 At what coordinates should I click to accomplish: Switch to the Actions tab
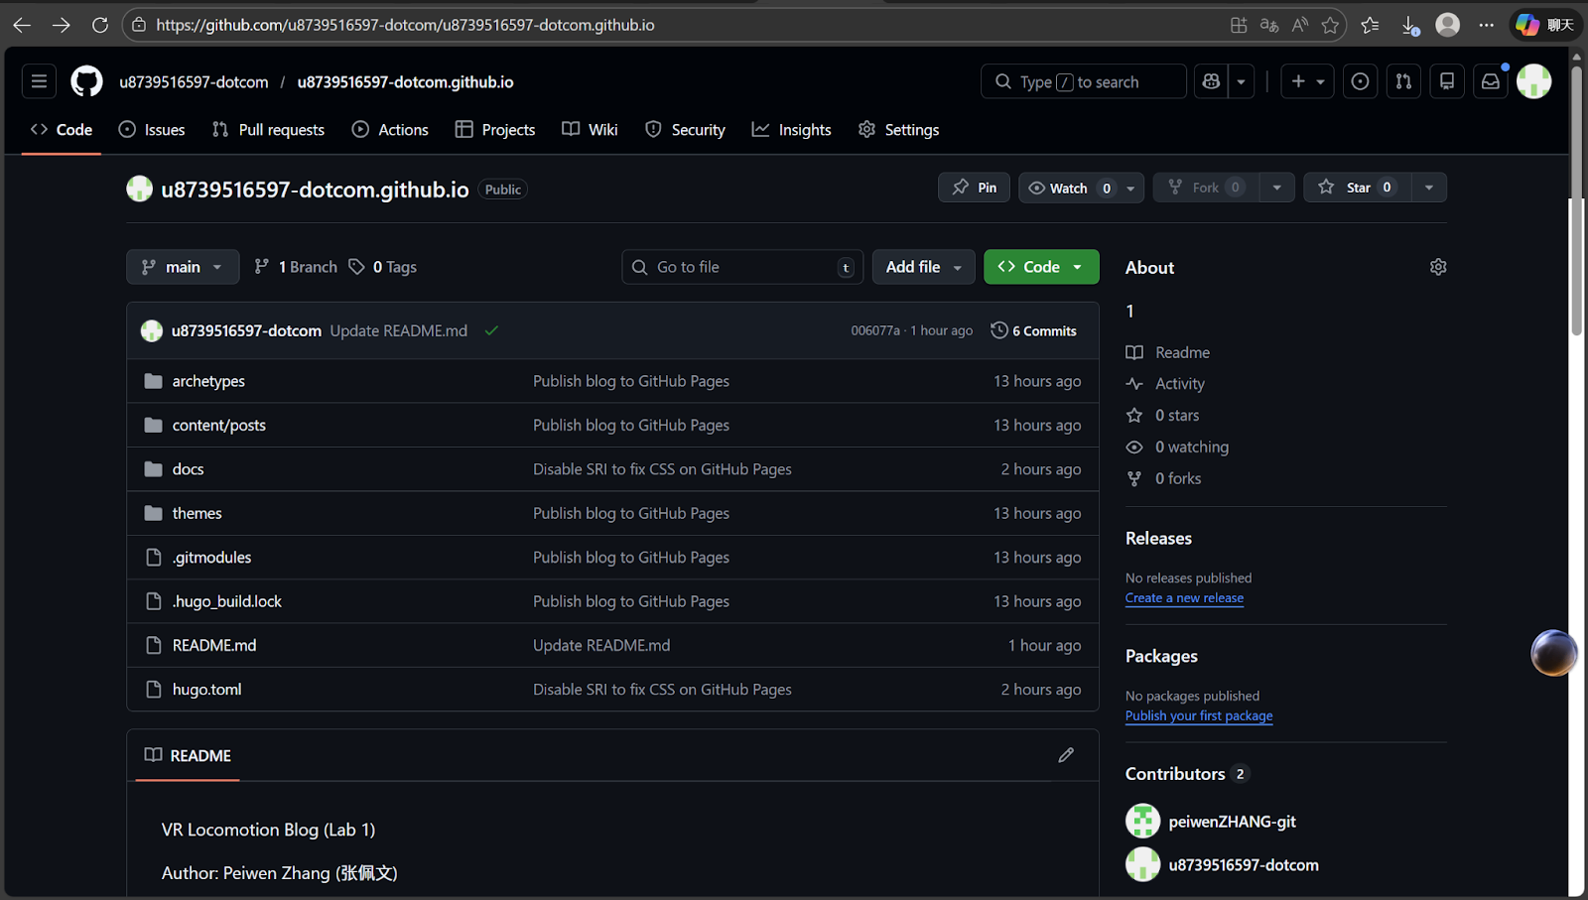pyautogui.click(x=391, y=130)
